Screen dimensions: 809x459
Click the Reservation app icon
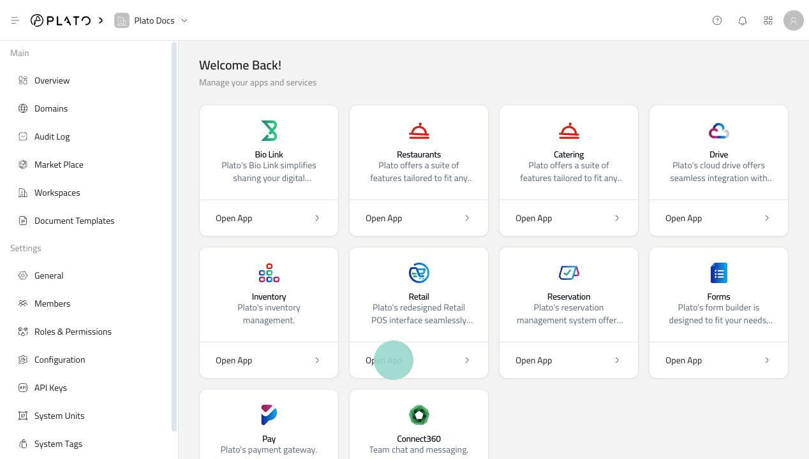coord(569,273)
